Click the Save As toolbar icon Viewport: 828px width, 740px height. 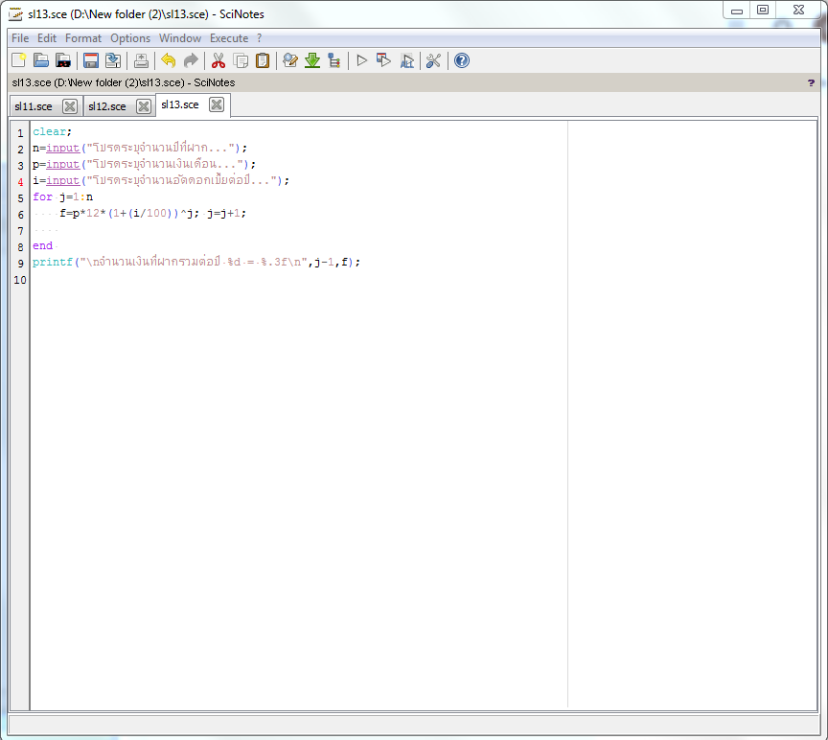pyautogui.click(x=113, y=60)
